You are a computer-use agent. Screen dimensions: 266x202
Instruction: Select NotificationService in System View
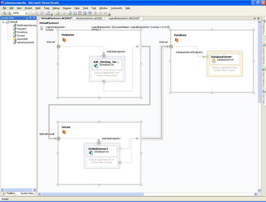26,25
